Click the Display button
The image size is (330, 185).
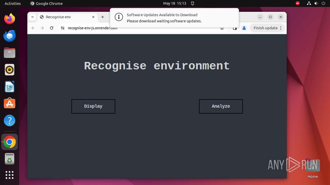93,106
